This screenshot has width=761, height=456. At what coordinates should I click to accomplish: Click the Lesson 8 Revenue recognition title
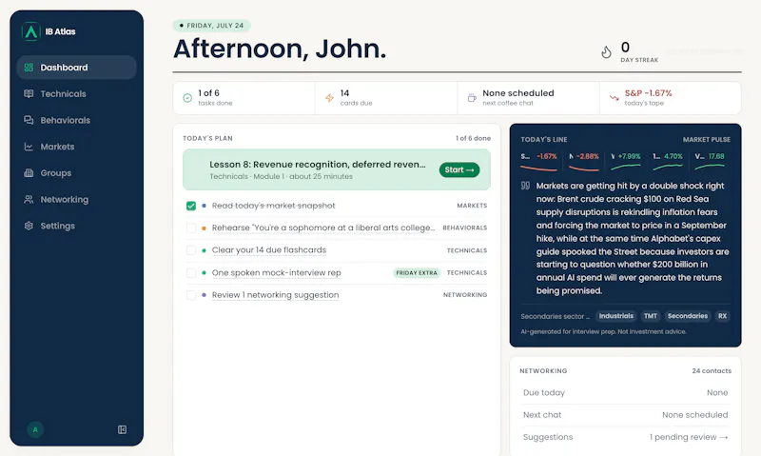318,164
